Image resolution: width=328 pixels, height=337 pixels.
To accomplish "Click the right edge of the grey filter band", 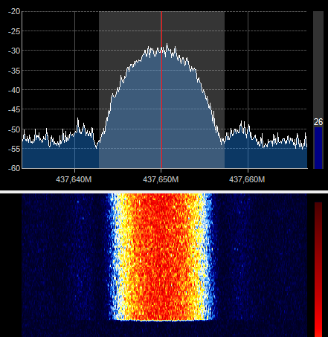I will (x=225, y=90).
